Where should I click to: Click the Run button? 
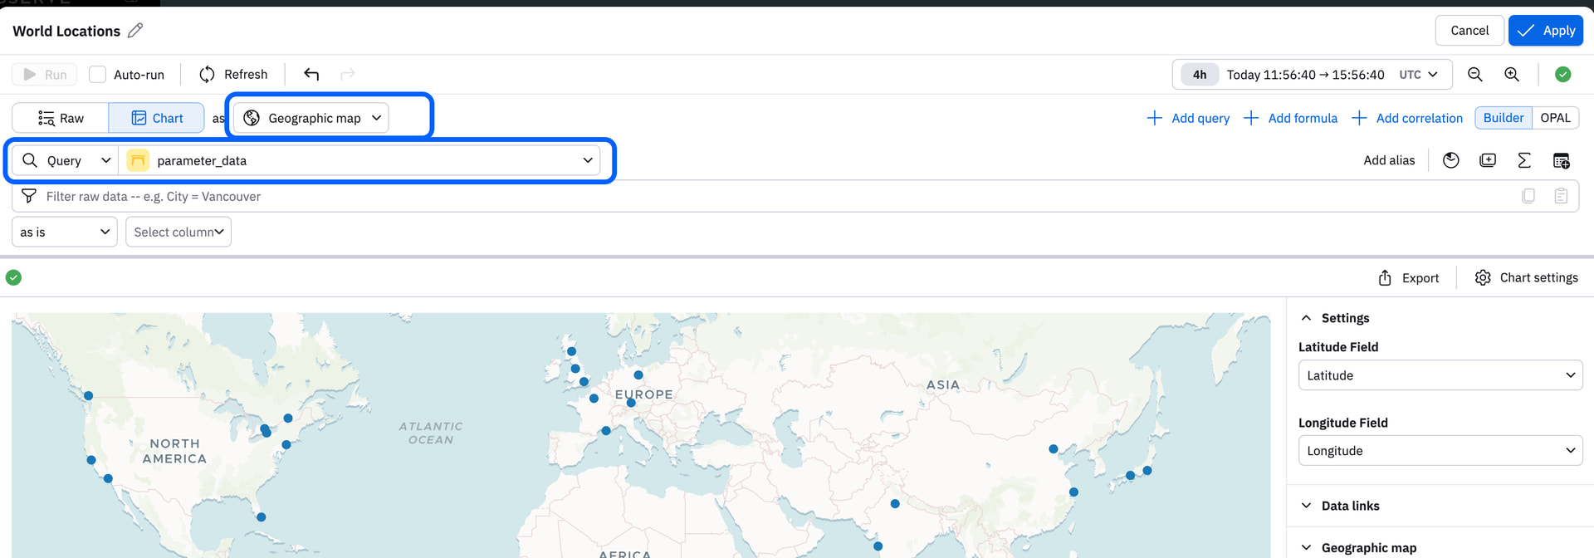point(45,74)
